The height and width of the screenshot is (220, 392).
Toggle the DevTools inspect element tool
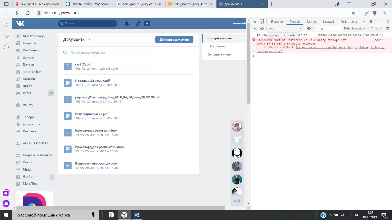(255, 21)
